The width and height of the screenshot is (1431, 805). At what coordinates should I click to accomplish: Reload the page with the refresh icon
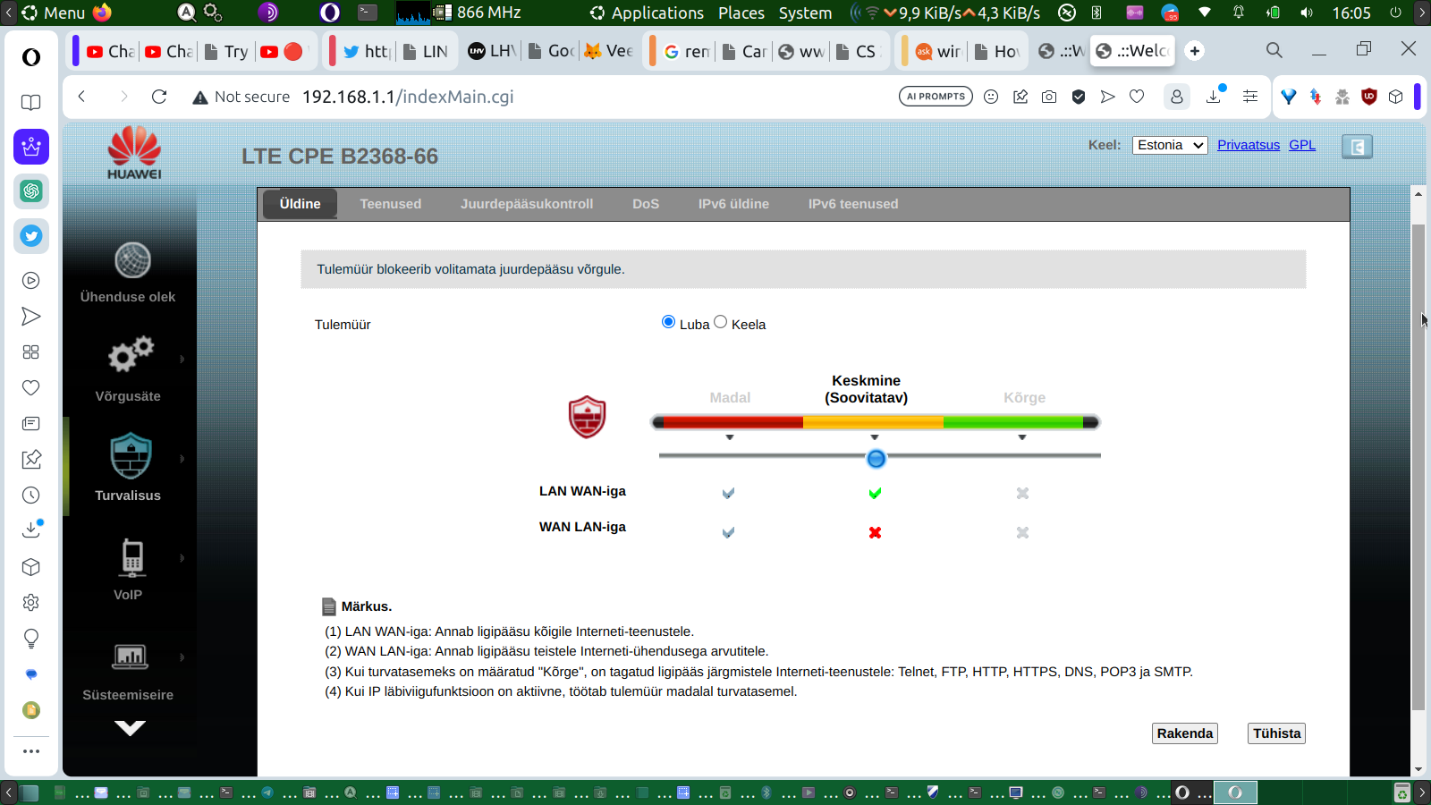159,97
